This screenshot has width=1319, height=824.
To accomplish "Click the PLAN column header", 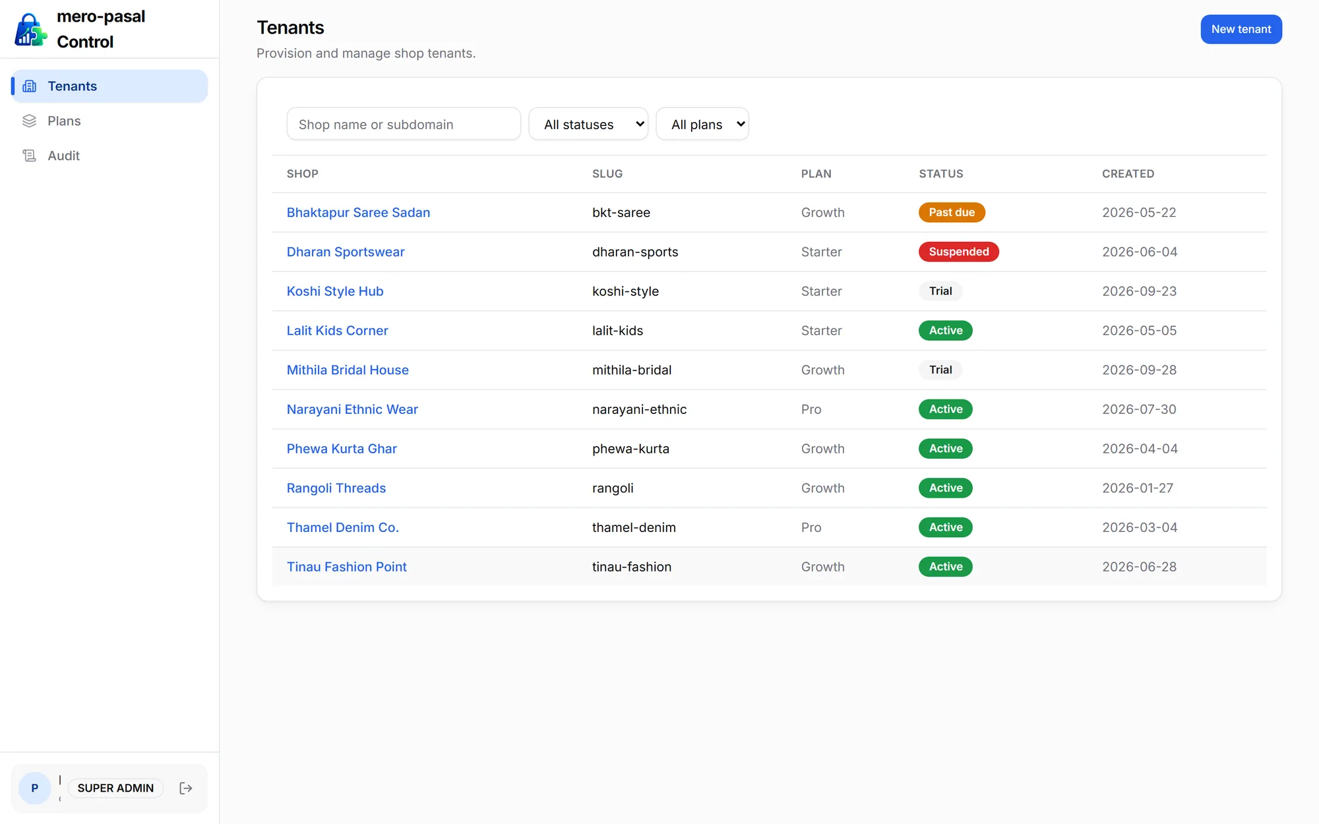I will pyautogui.click(x=816, y=174).
